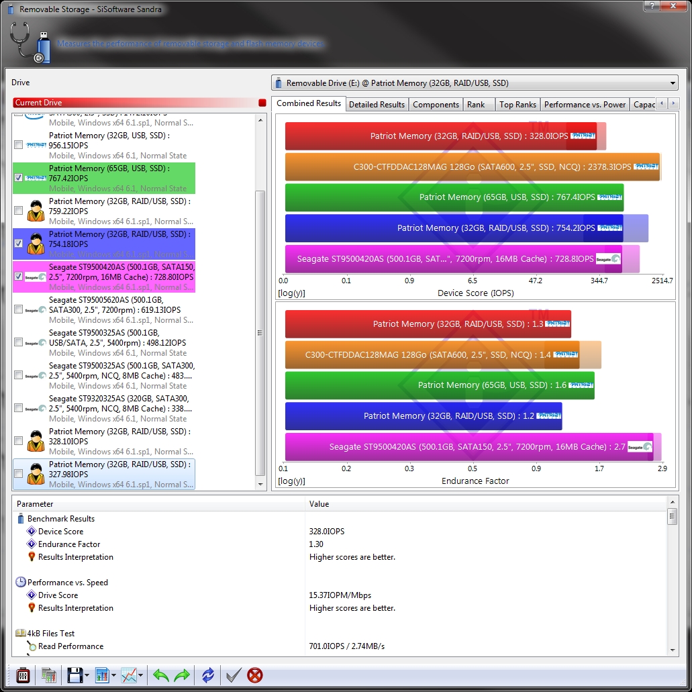The width and height of the screenshot is (692, 692).
Task: Click the pin icon beside Results Interpretation under Benchmark Results
Action: (x=32, y=557)
